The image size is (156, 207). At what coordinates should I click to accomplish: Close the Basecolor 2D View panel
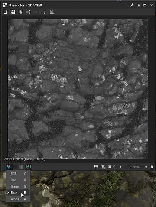click(151, 5)
